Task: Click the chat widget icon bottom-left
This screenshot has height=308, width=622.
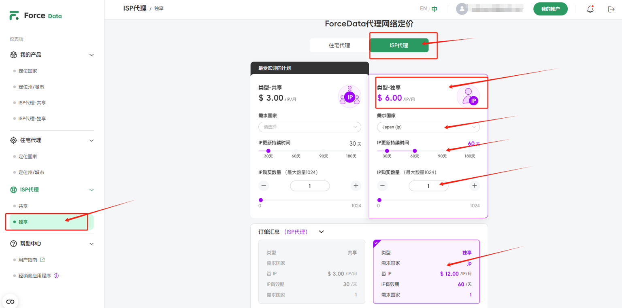Action: 10,301
